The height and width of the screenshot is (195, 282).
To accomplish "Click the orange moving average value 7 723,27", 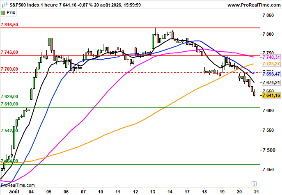I will tap(271, 64).
